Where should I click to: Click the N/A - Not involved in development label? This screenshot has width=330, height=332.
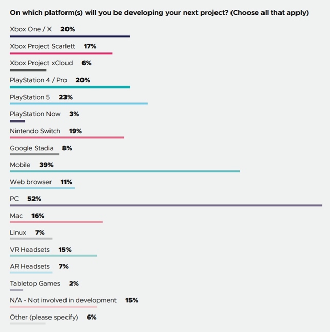(63, 300)
